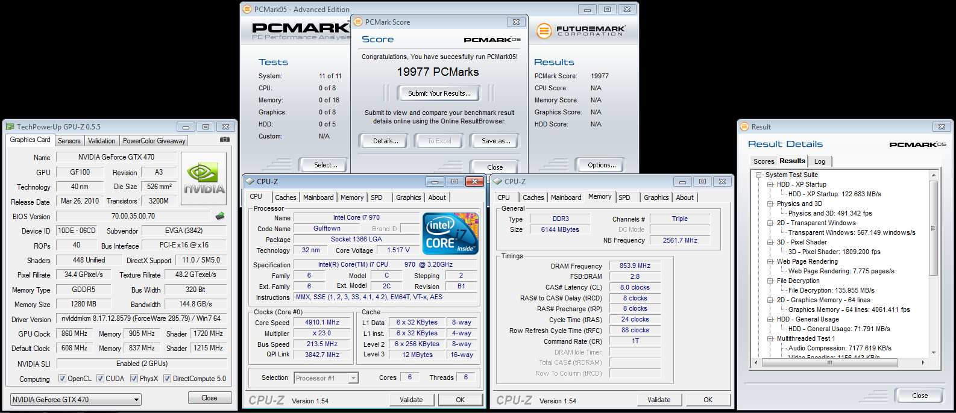956x413 pixels.
Task: Click the NB Frequency value 2561.7 MHz
Action: (680, 240)
